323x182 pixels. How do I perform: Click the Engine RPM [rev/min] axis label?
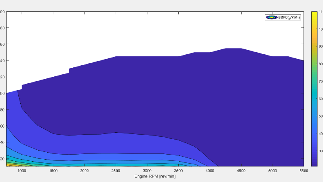[155, 176]
